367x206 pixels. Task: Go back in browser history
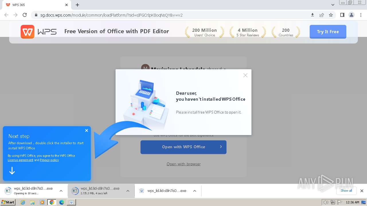click(6, 15)
